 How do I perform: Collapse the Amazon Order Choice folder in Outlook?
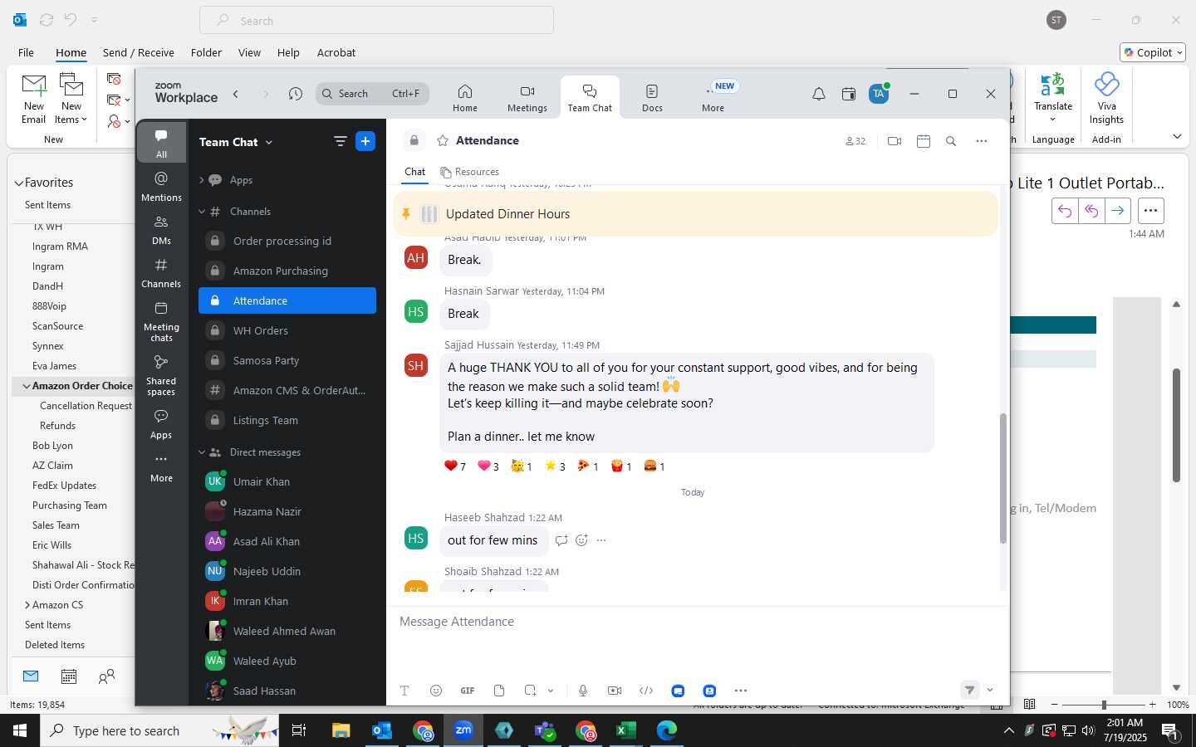coord(27,386)
